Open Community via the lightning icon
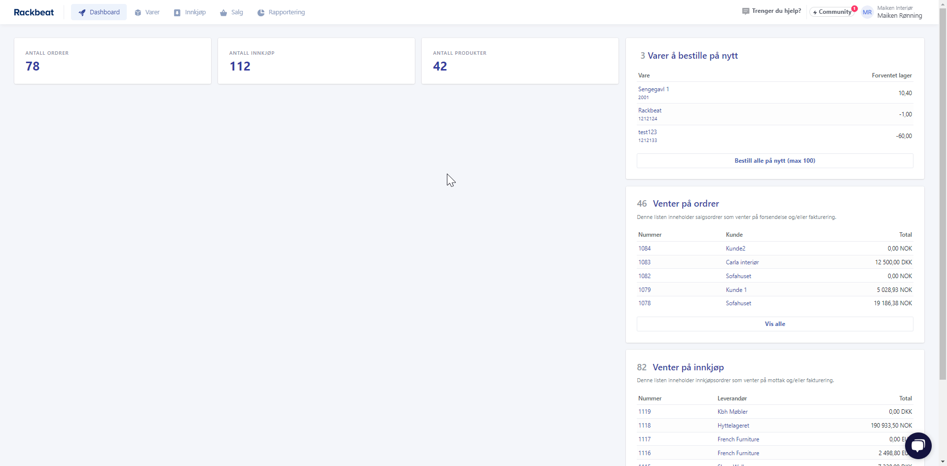The height and width of the screenshot is (466, 947). click(x=815, y=11)
